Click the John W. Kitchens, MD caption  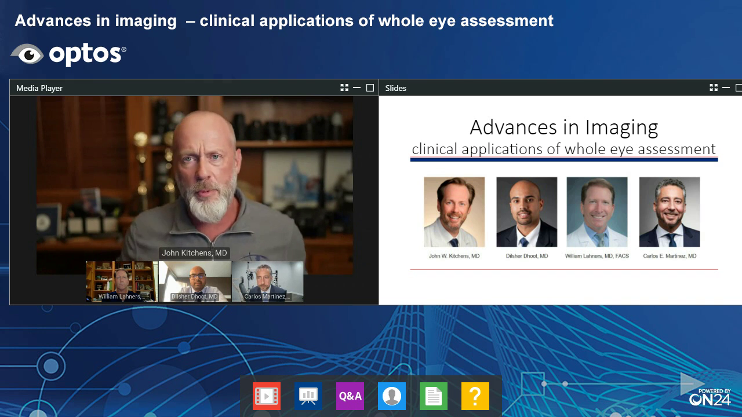tap(454, 255)
